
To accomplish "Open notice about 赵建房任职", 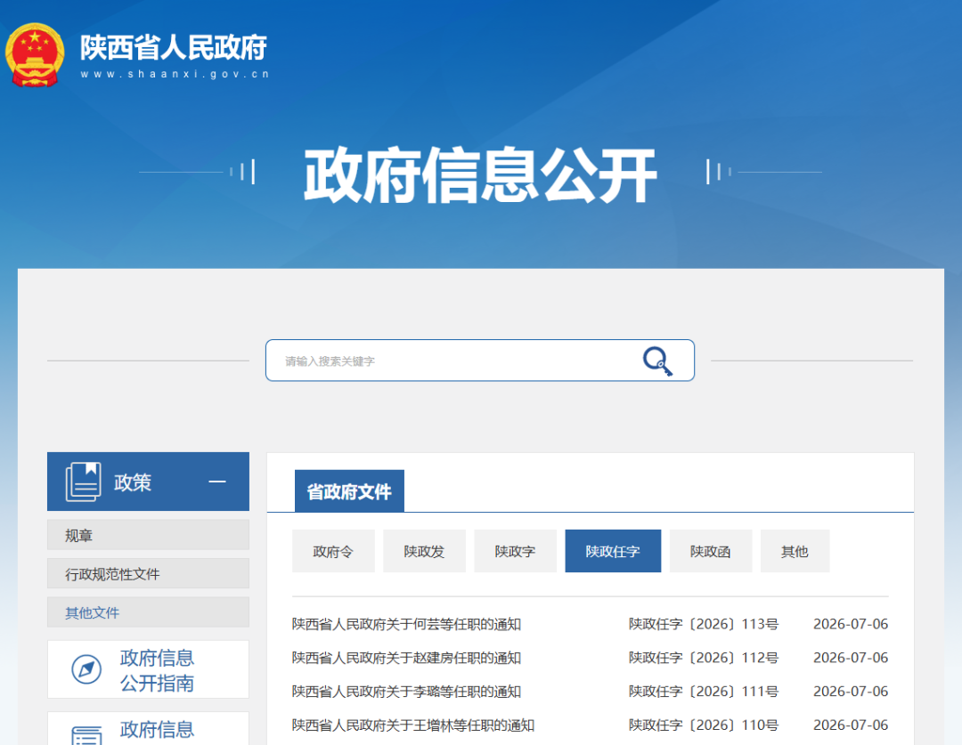I will pos(406,658).
